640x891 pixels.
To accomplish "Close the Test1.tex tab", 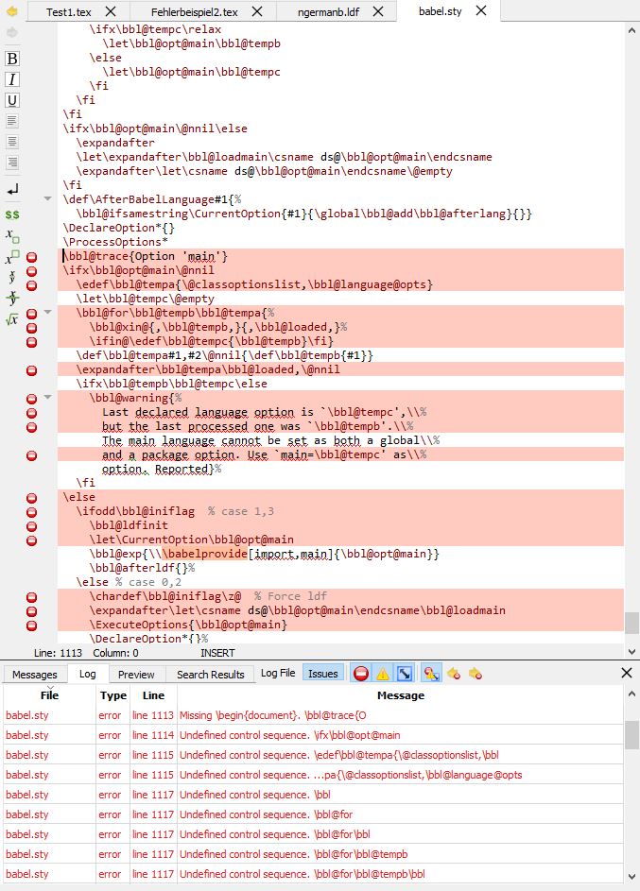I will click(111, 11).
